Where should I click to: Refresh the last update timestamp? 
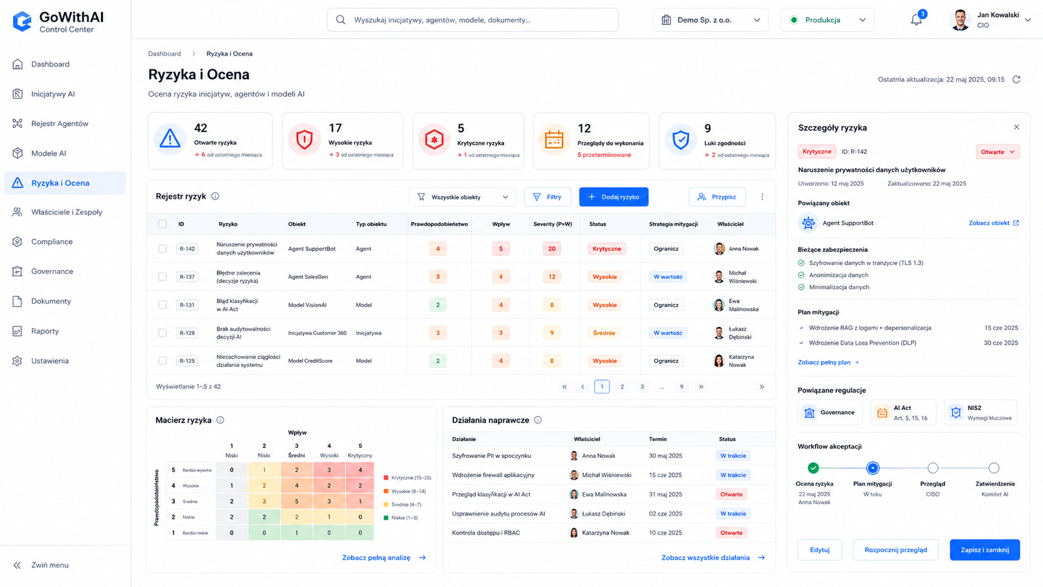coord(1016,79)
